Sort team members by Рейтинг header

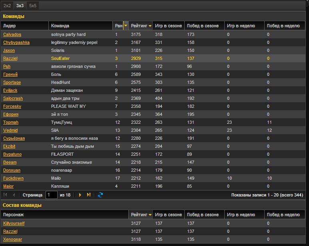[x=141, y=215]
